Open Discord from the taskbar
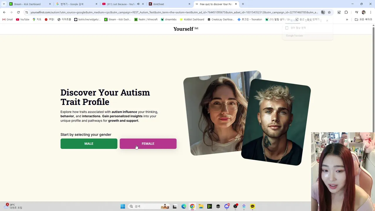 [x=227, y=206]
